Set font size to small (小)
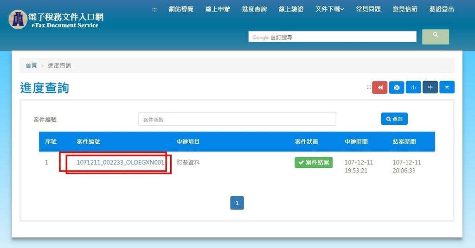This screenshot has height=248, width=475. [413, 88]
